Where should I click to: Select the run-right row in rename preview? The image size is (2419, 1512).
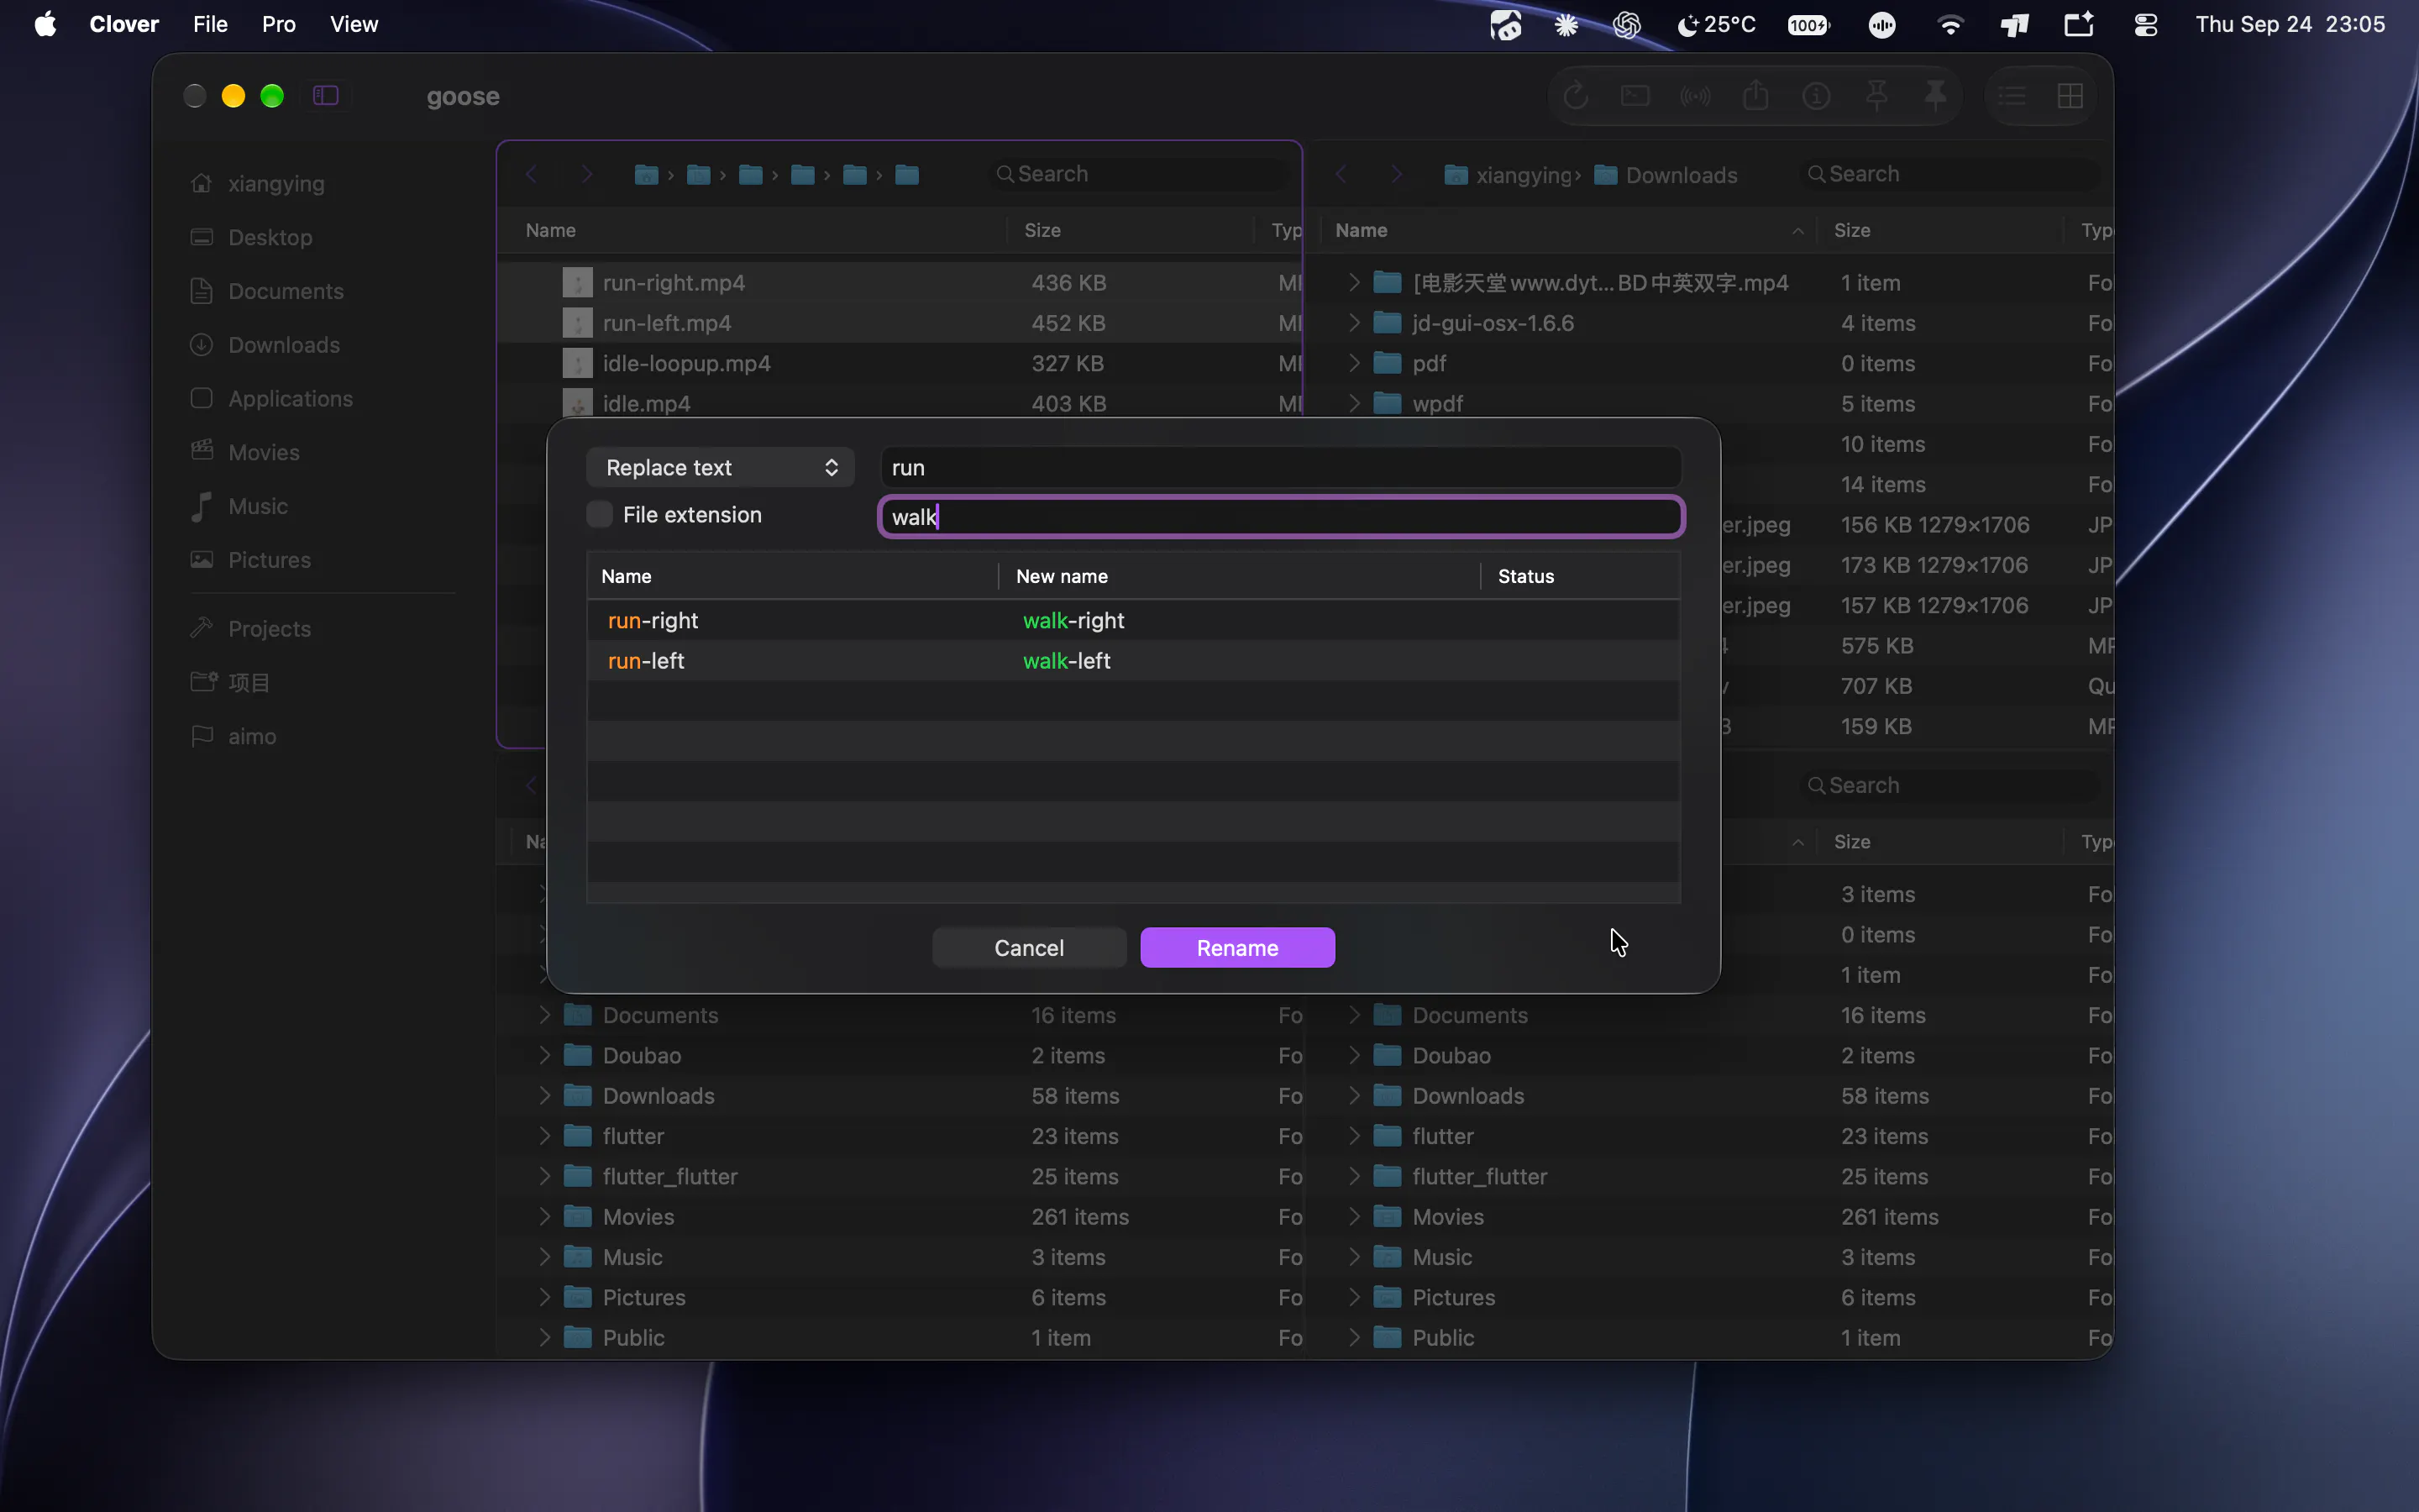click(1132, 620)
